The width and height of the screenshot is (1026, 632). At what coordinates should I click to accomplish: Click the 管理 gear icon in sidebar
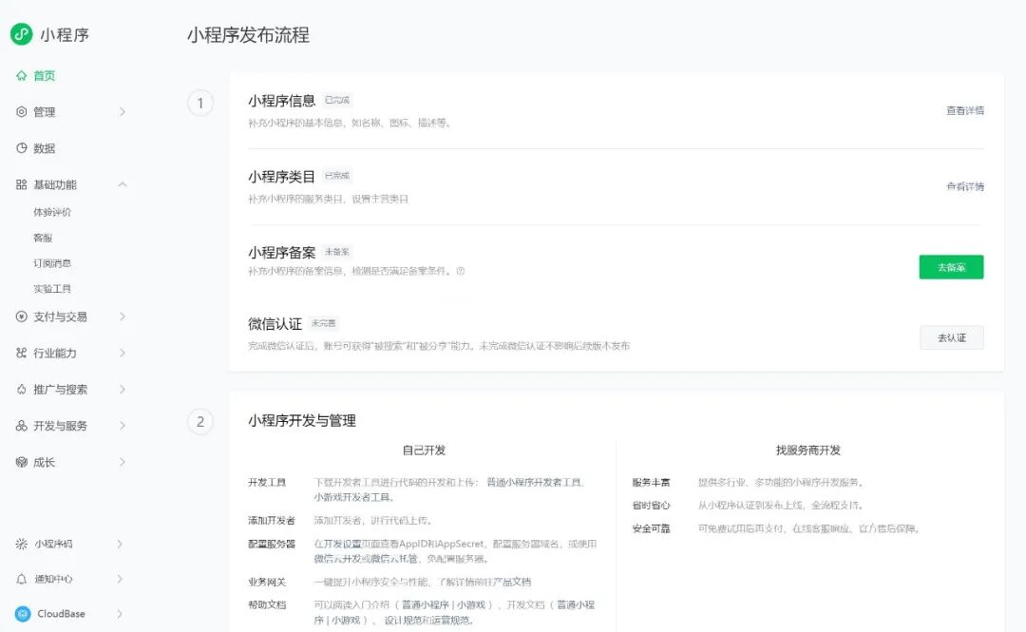tap(22, 112)
